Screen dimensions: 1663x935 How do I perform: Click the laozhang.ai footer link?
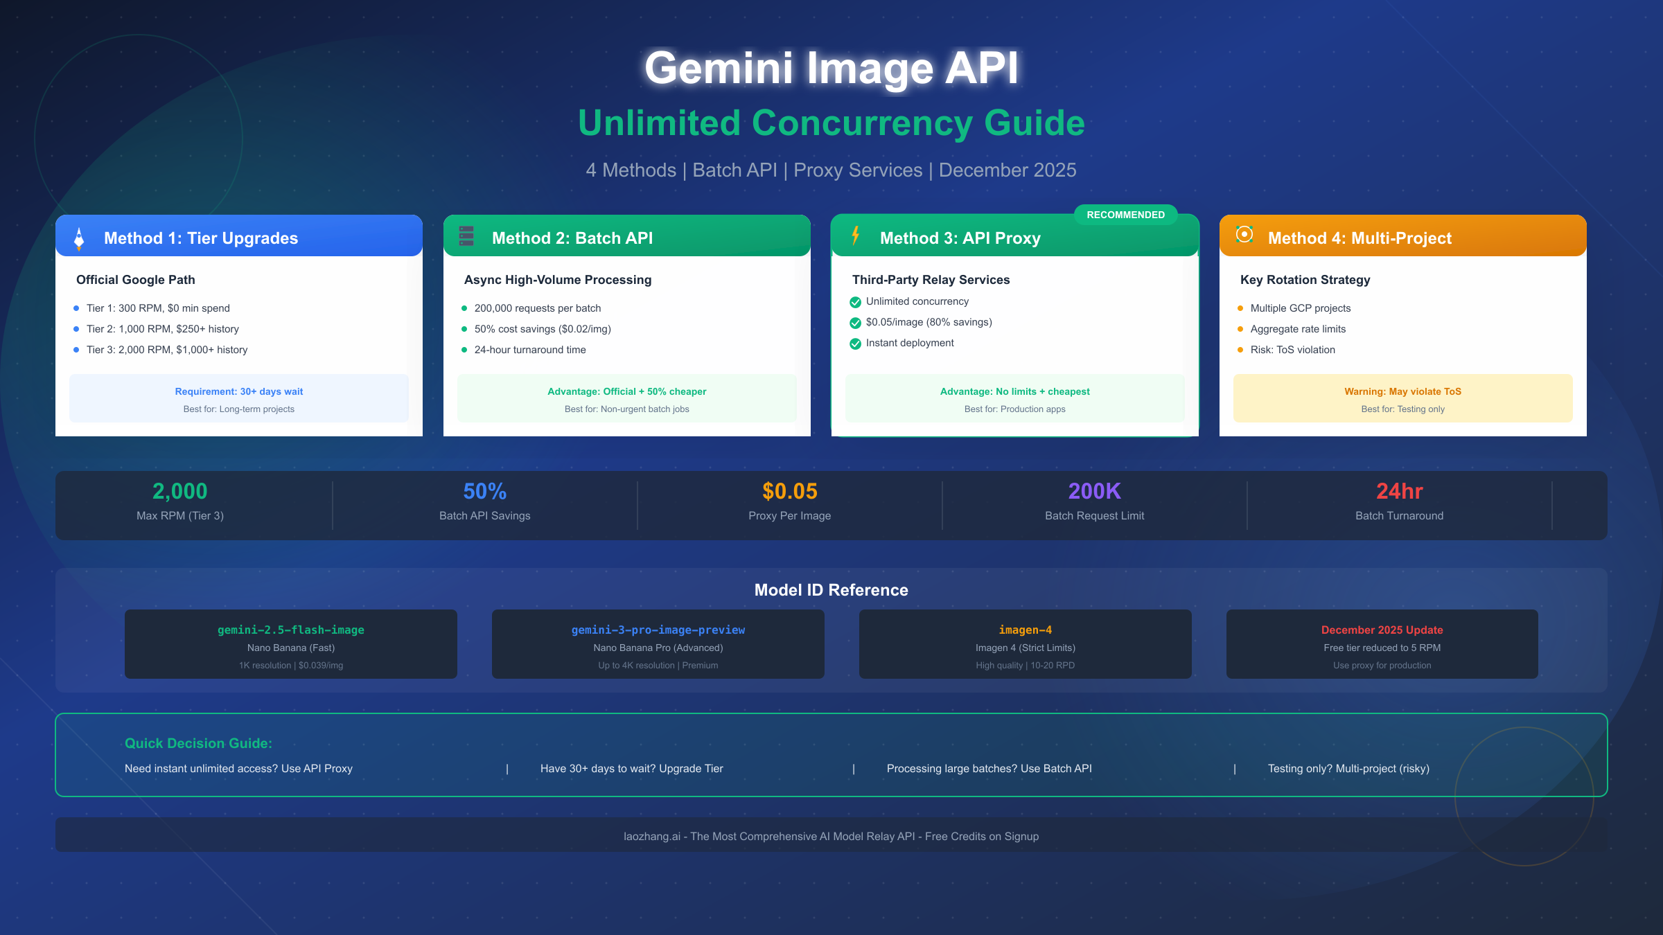pyautogui.click(x=831, y=836)
